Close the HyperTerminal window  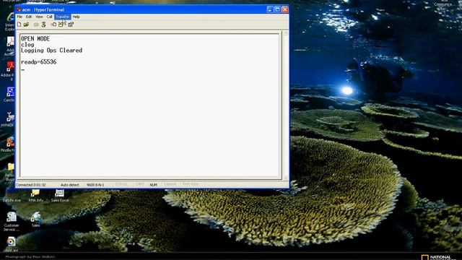click(285, 9)
